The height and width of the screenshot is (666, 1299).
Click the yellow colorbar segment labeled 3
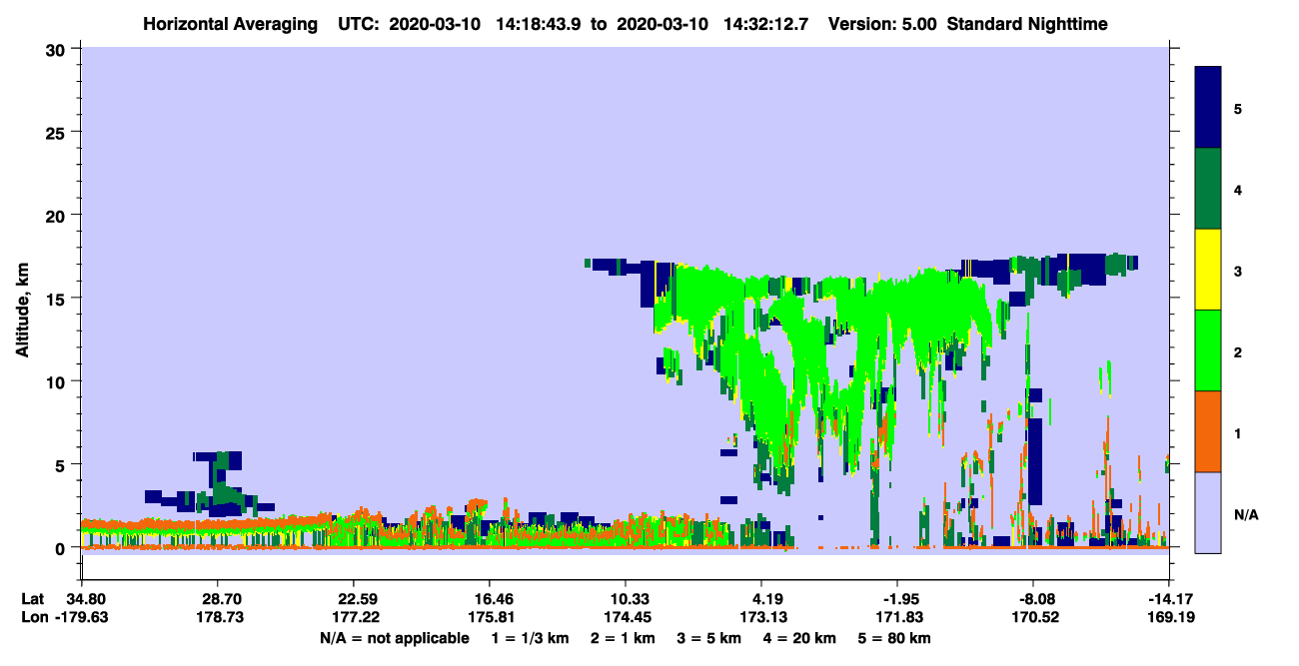(x=1208, y=270)
